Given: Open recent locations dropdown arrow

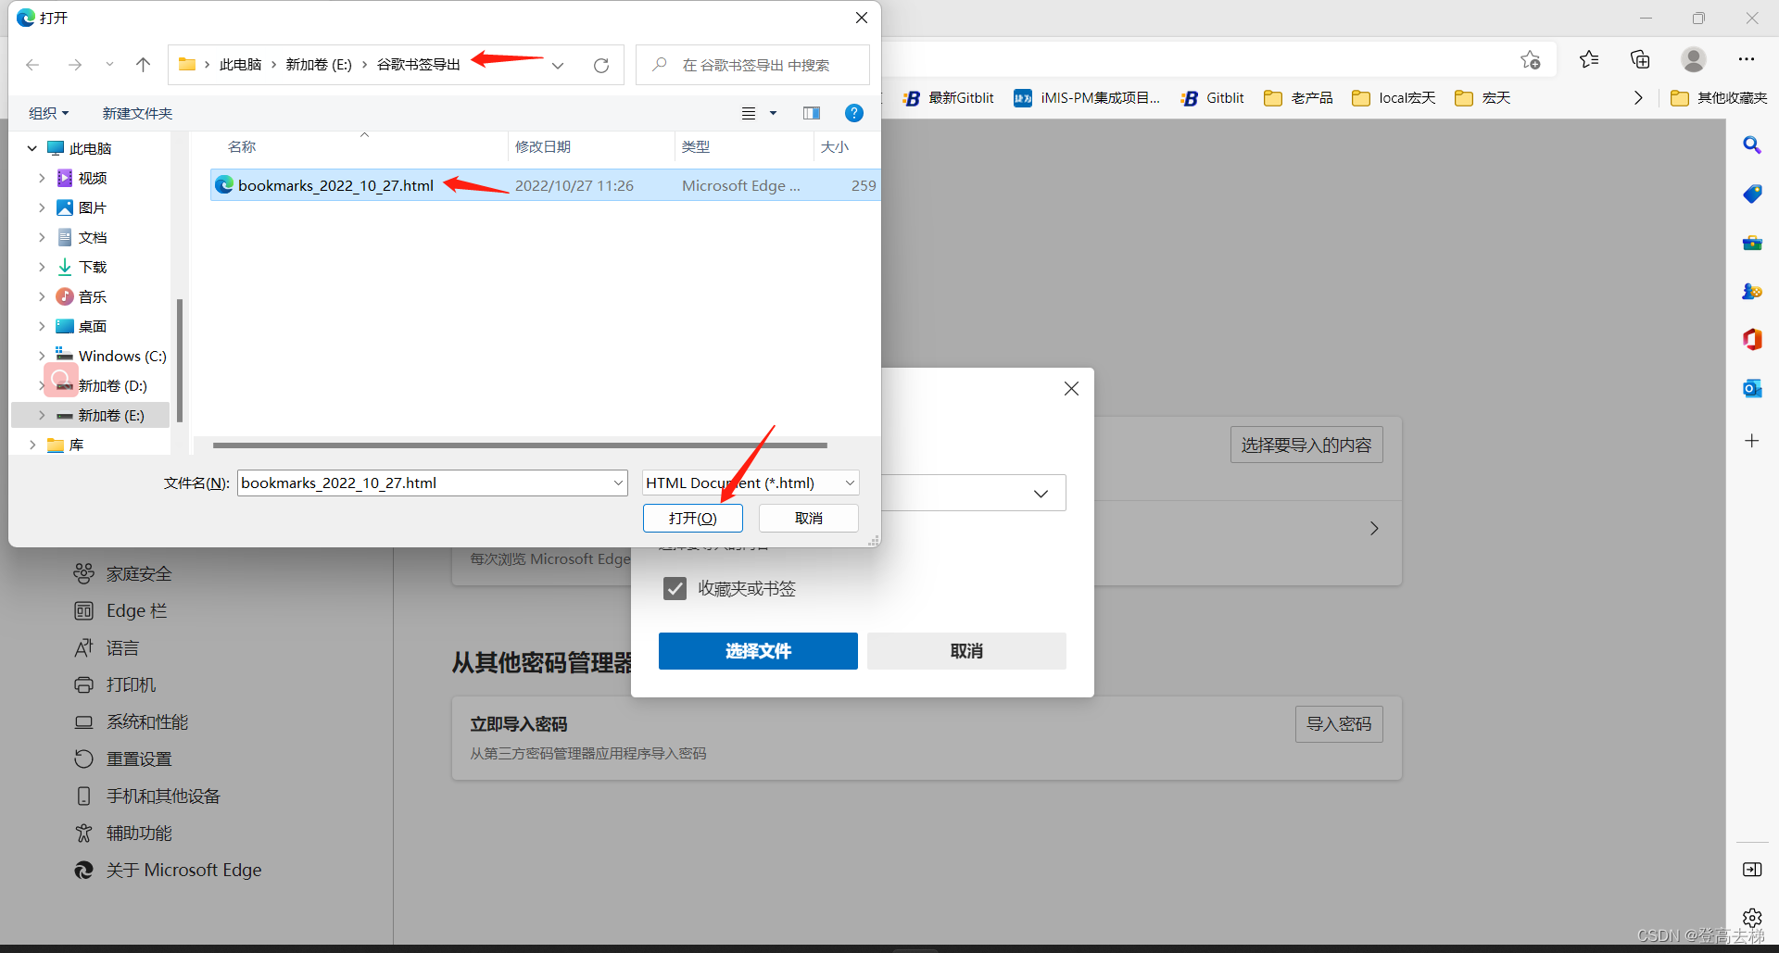Looking at the screenshot, I should click(109, 65).
